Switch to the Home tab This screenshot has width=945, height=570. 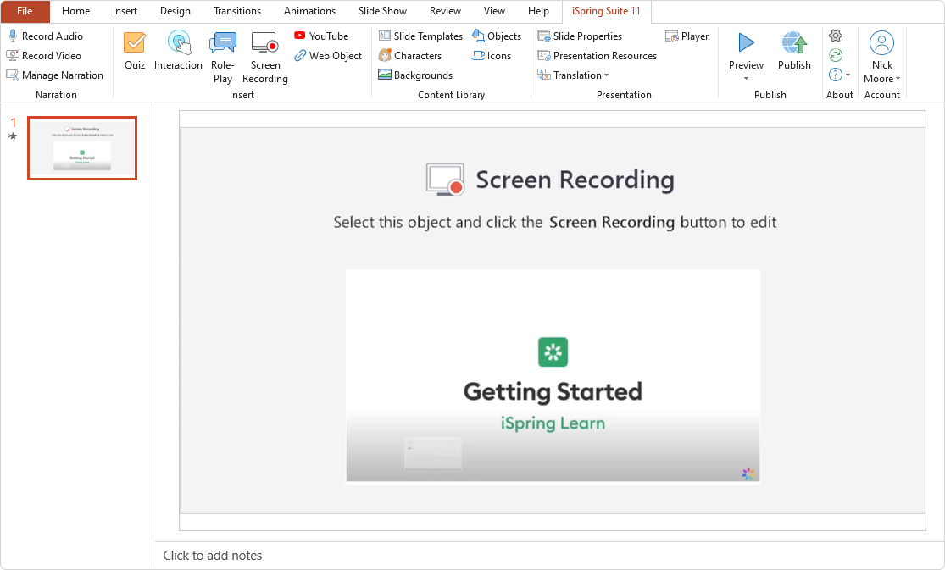[x=76, y=11]
